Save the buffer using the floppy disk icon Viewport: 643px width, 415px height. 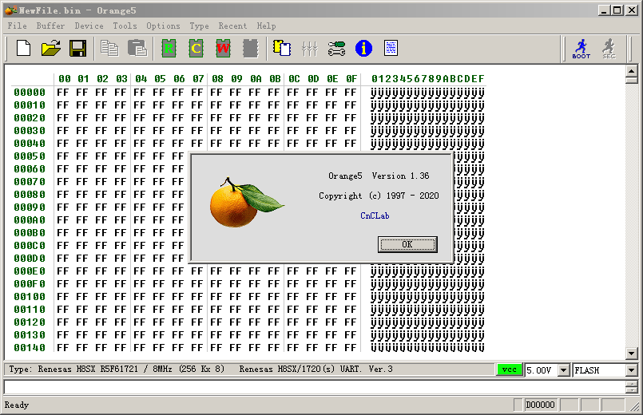click(x=77, y=49)
